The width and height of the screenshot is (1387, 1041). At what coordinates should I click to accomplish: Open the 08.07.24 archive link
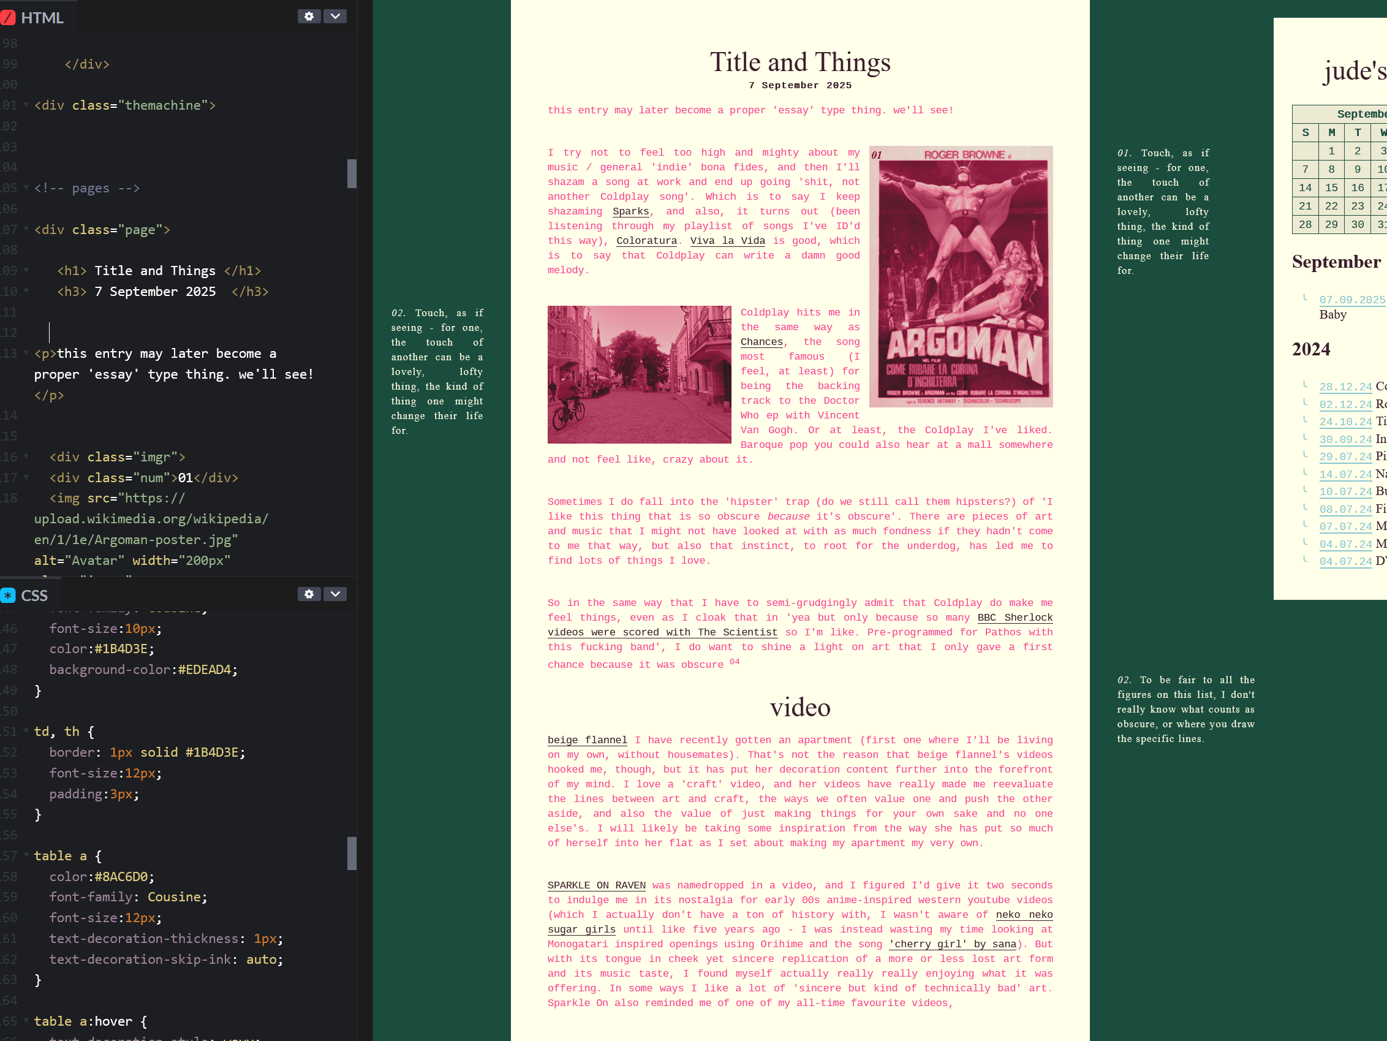coord(1345,509)
